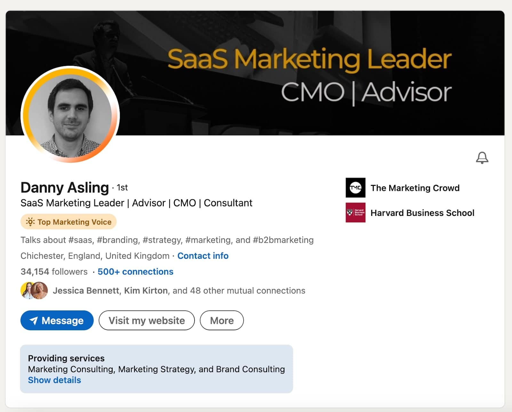Expand Contact info details
The width and height of the screenshot is (512, 412).
[203, 256]
